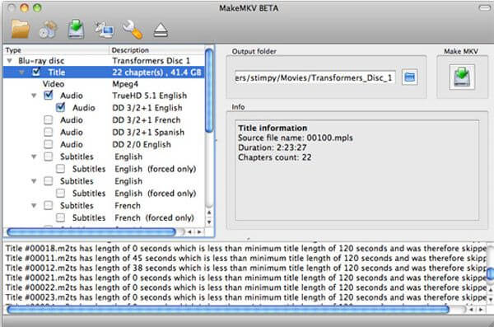Viewport: 494px width, 327px height.
Task: Click the 'DD 2/0 English' description text
Action: 142,144
